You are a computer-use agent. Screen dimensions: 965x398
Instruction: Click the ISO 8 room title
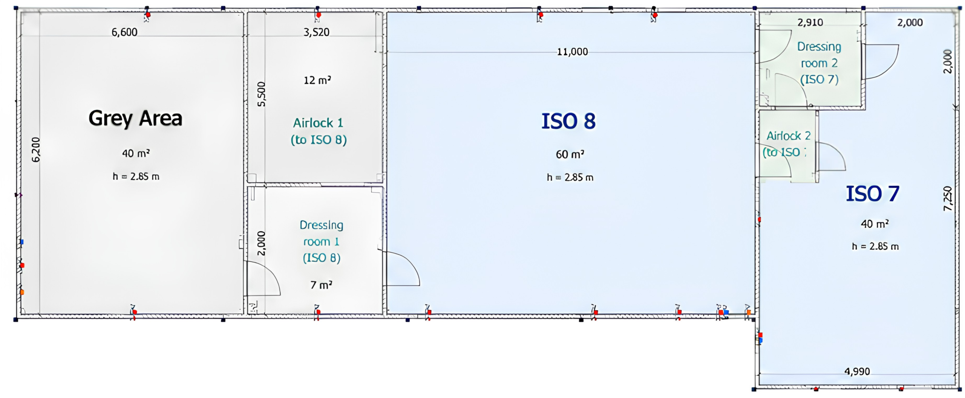tap(568, 121)
